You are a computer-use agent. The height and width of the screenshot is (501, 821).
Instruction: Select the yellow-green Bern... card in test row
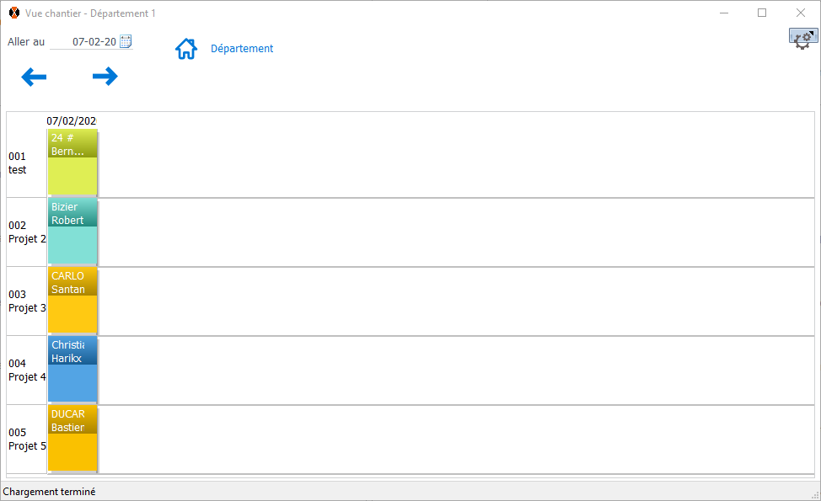pyautogui.click(x=72, y=163)
